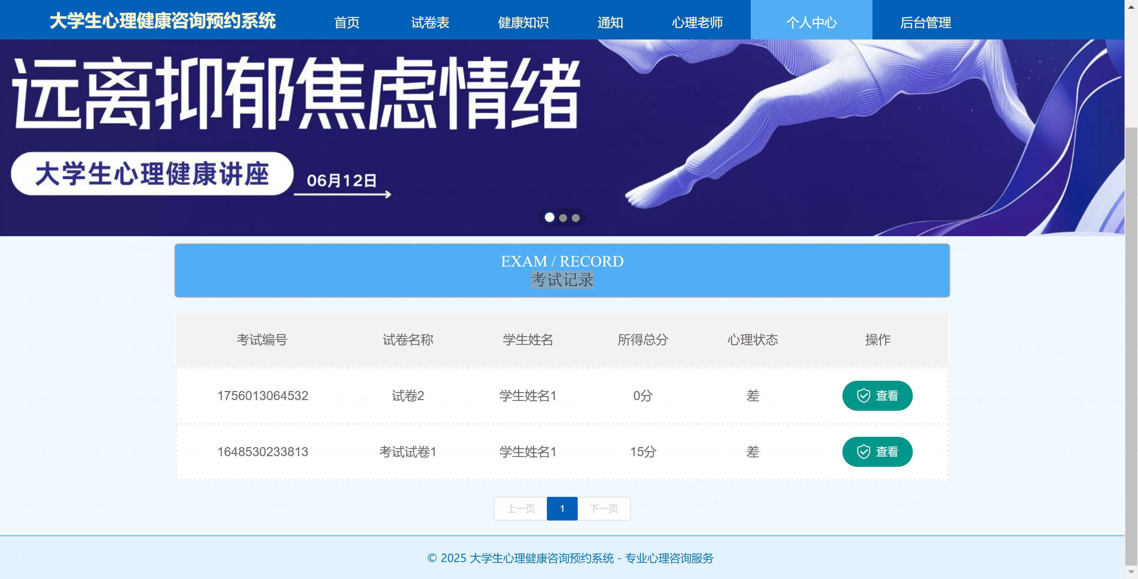Click the 所得总分 column header
The height and width of the screenshot is (579, 1138).
[642, 339]
